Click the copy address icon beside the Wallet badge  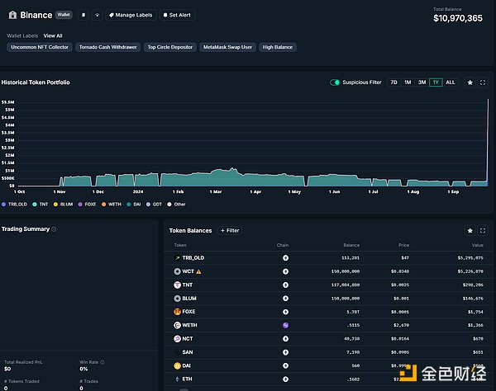tap(83, 15)
